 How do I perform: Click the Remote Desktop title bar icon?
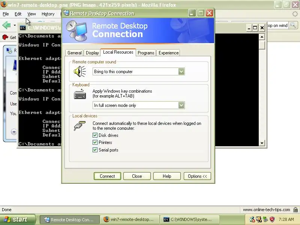tap(66, 13)
